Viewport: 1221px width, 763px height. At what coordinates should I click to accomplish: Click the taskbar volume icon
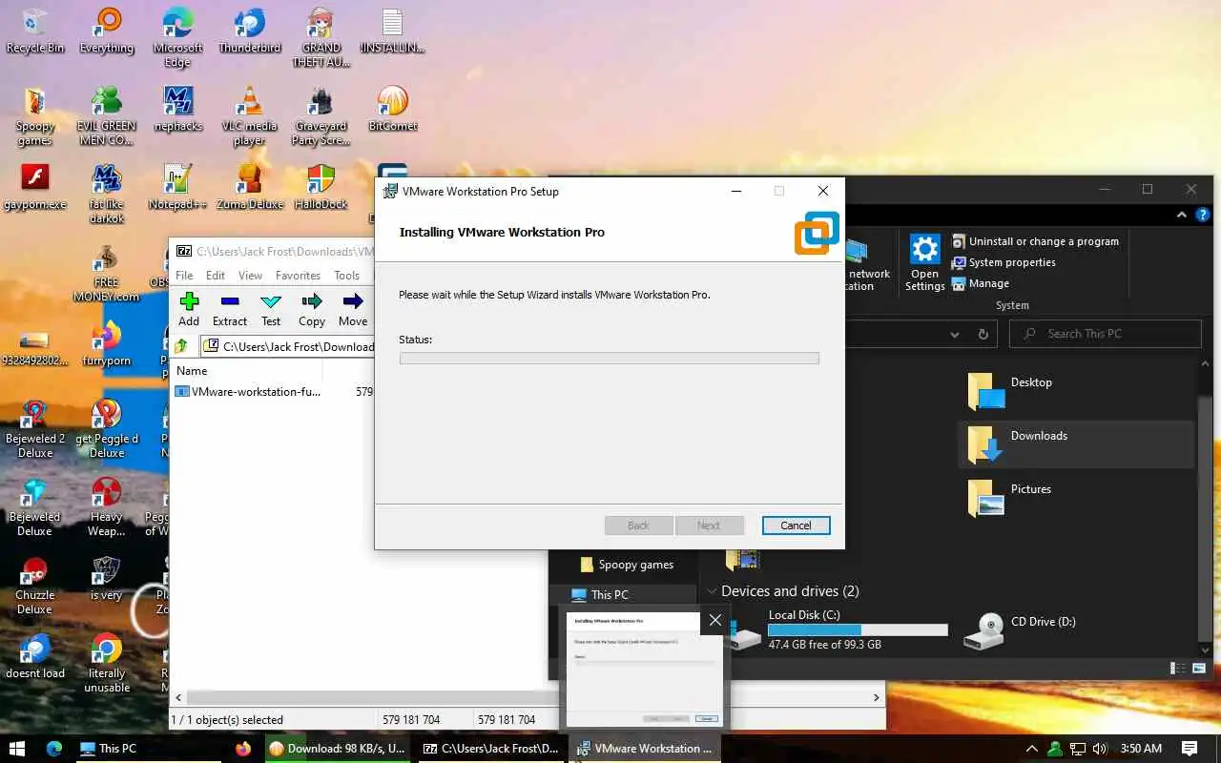pyautogui.click(x=1100, y=749)
